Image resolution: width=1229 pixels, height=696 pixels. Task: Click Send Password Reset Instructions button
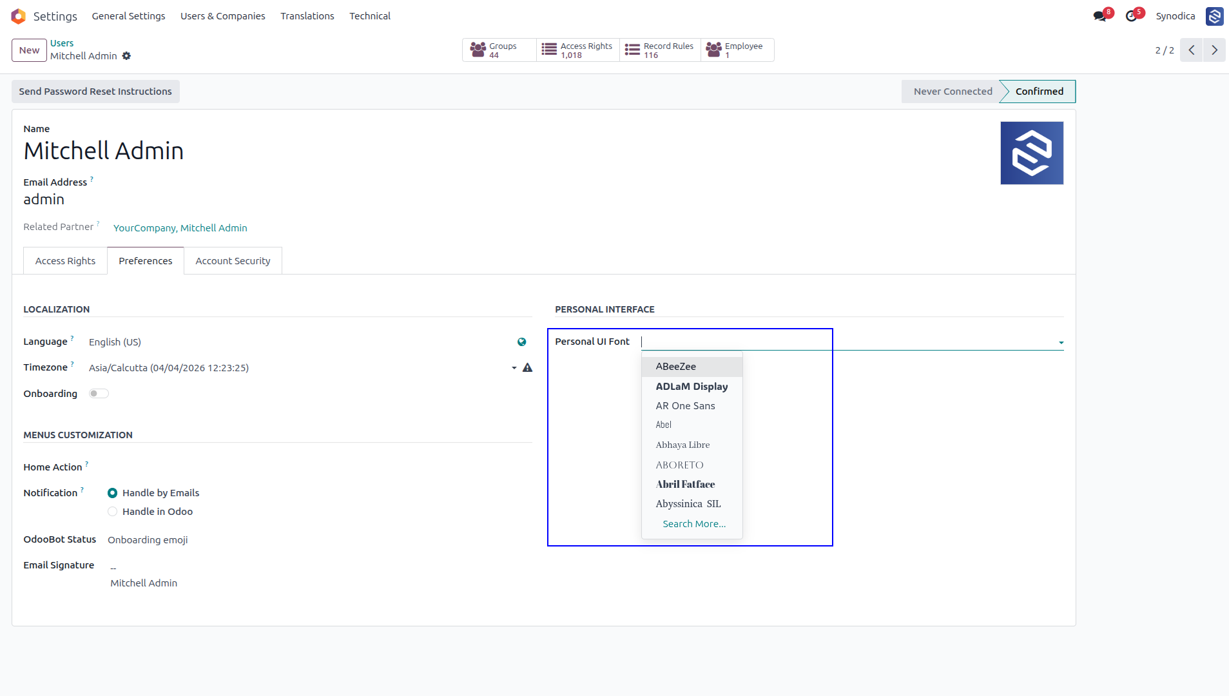[x=95, y=92]
